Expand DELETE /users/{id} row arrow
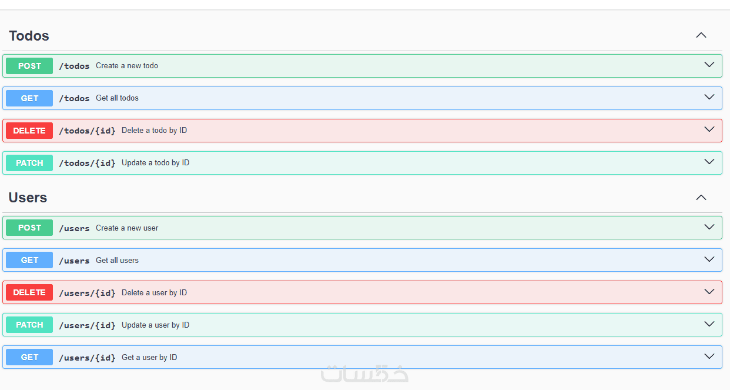This screenshot has height=390, width=730. coord(709,291)
